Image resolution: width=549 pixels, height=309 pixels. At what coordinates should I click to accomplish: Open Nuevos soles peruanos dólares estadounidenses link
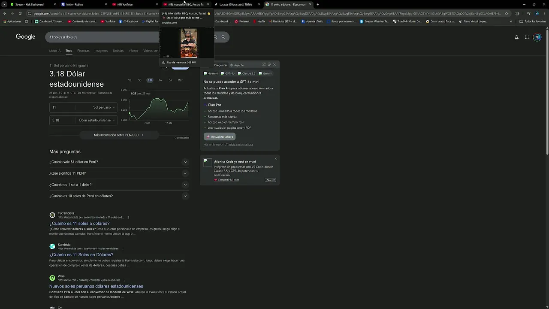point(96,286)
